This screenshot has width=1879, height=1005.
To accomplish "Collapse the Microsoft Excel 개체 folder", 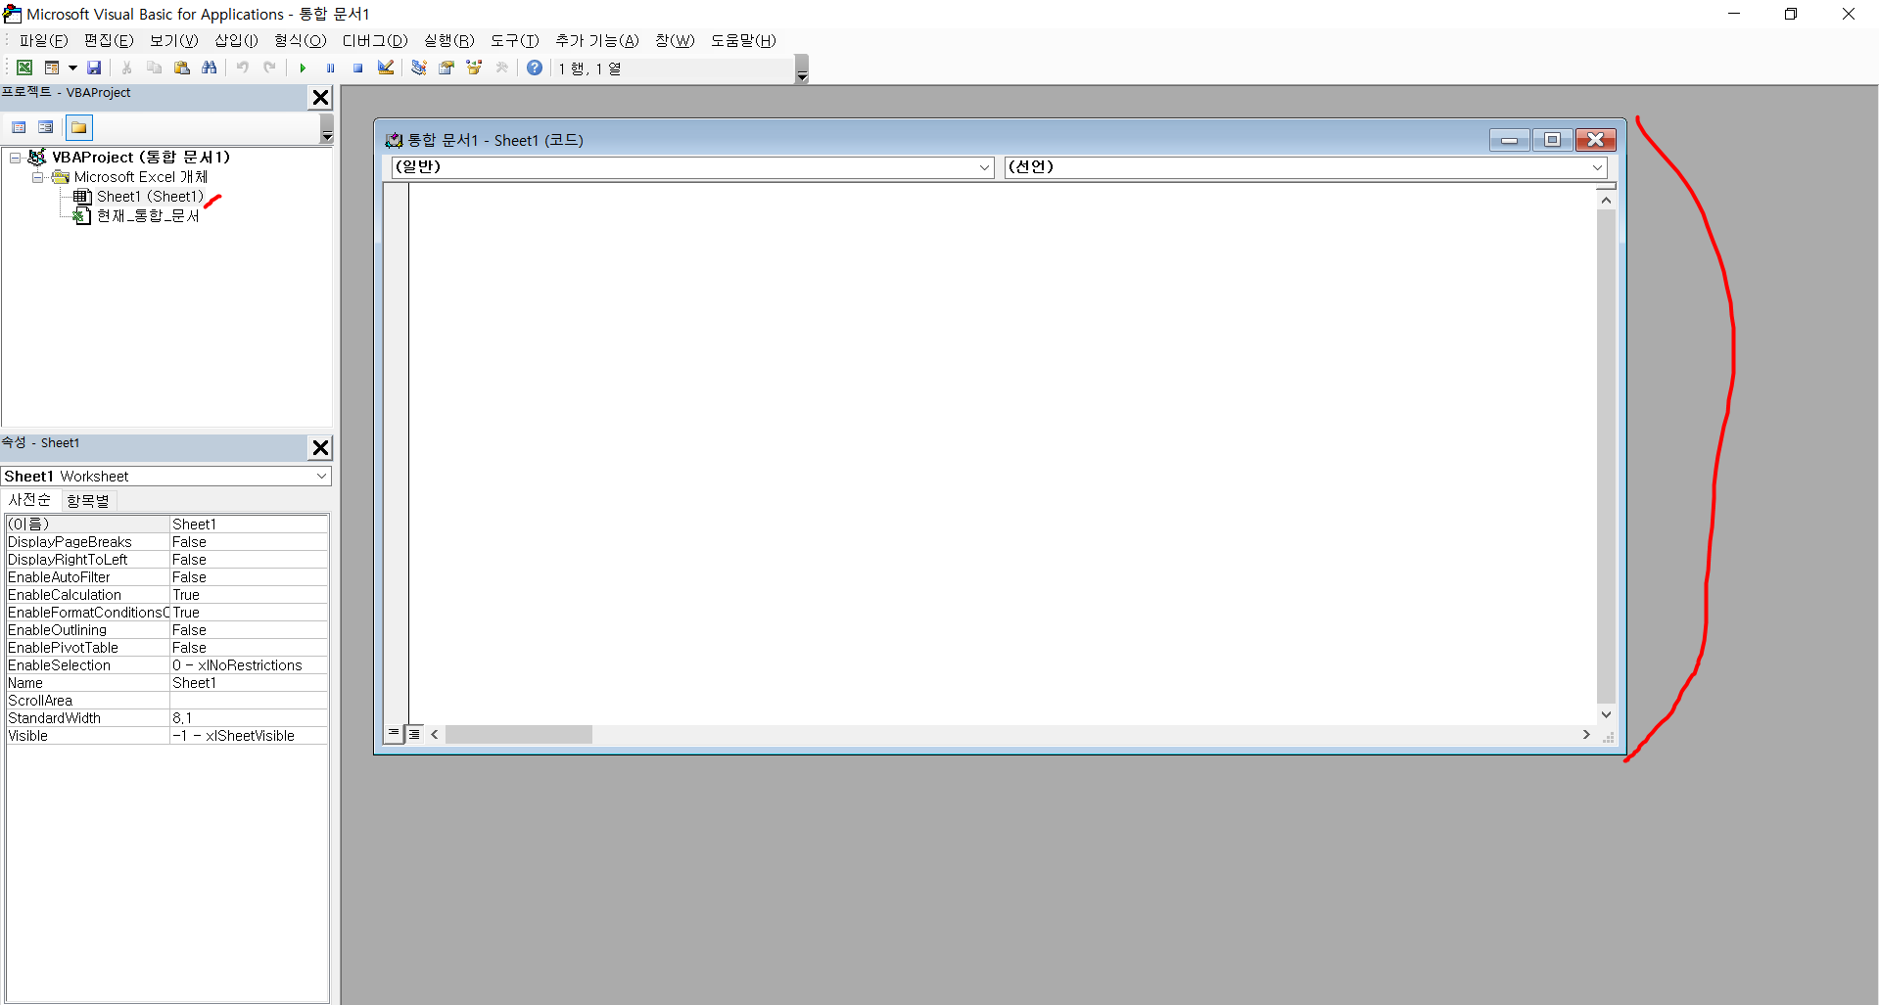I will click(37, 177).
